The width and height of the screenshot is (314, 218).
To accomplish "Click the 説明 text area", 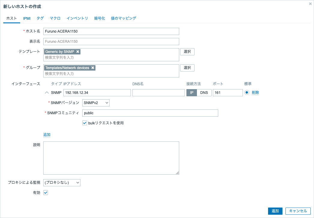I will [x=111, y=158].
